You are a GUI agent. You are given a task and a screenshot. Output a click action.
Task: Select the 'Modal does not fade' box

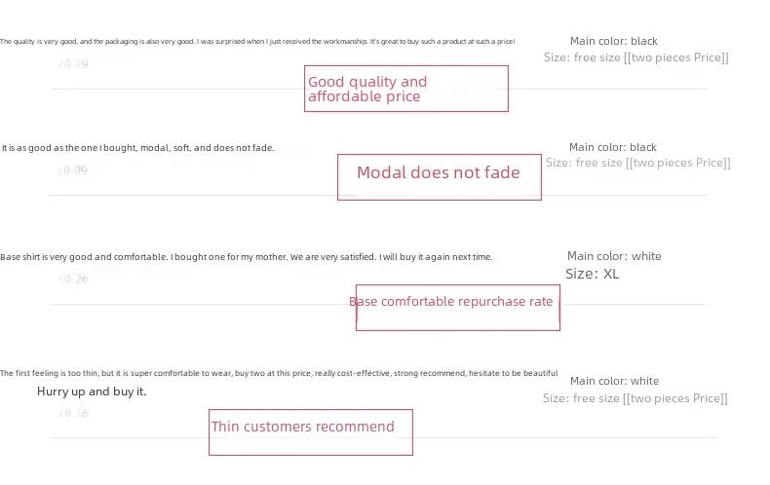pyautogui.click(x=440, y=177)
